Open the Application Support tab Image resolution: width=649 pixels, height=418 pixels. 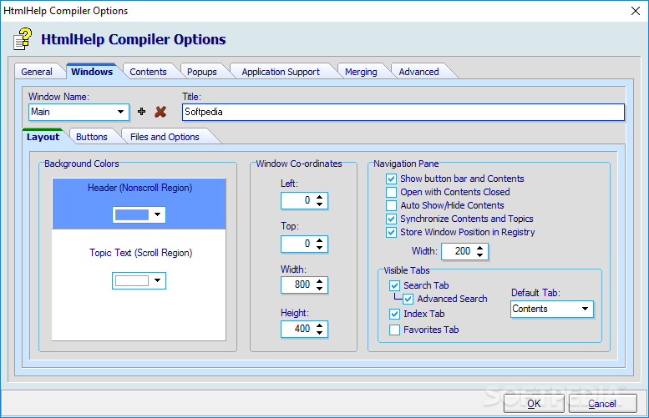(281, 72)
